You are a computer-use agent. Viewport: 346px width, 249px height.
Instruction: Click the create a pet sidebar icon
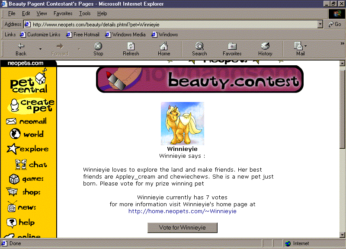click(31, 105)
